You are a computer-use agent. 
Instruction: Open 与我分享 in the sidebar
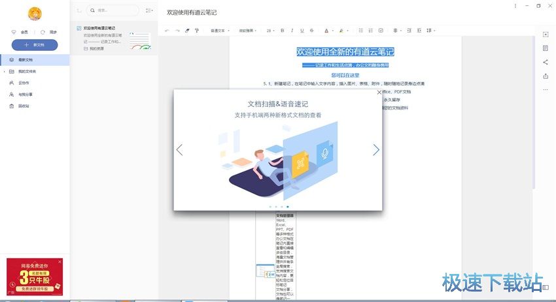point(35,95)
